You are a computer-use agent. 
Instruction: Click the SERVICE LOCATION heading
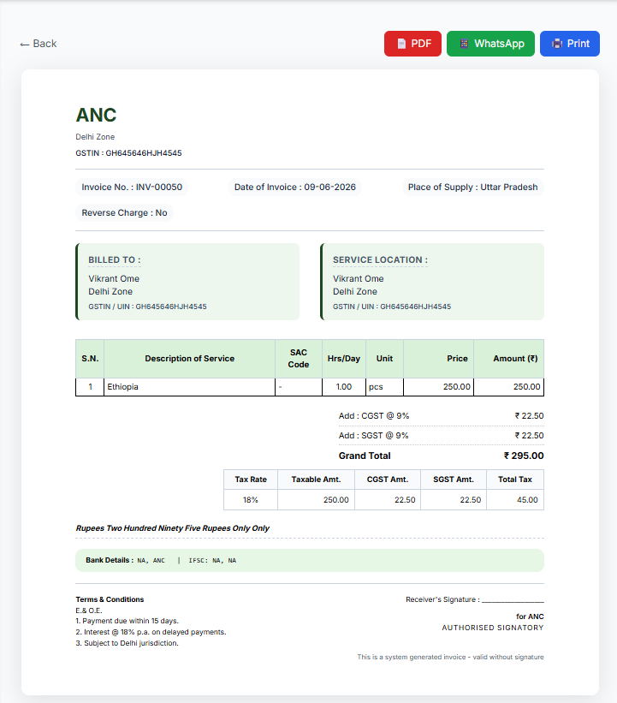(380, 260)
